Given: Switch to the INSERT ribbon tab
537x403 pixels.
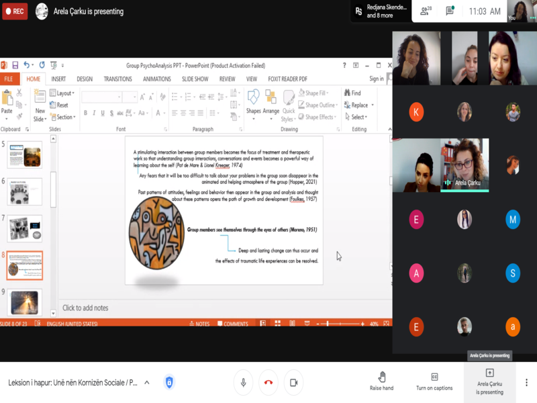Looking at the screenshot, I should pos(58,79).
